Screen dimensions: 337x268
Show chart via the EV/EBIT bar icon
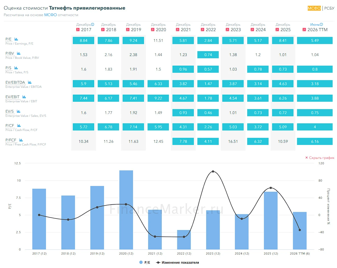24,97
